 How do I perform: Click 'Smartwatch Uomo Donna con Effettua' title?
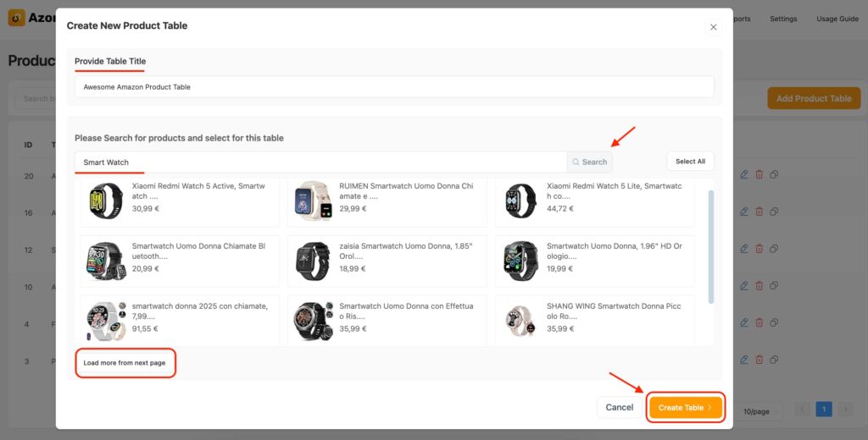(406, 311)
